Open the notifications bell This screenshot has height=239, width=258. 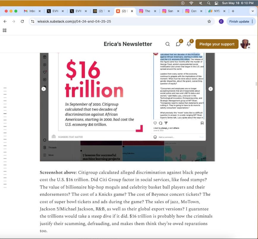189,44
